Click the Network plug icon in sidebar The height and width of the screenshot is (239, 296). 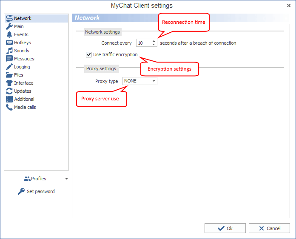[9, 18]
